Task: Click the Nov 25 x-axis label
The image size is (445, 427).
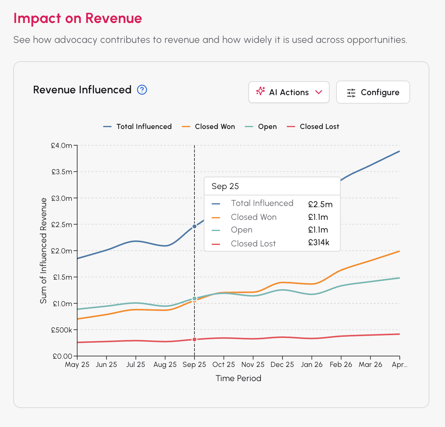Action: [x=253, y=364]
